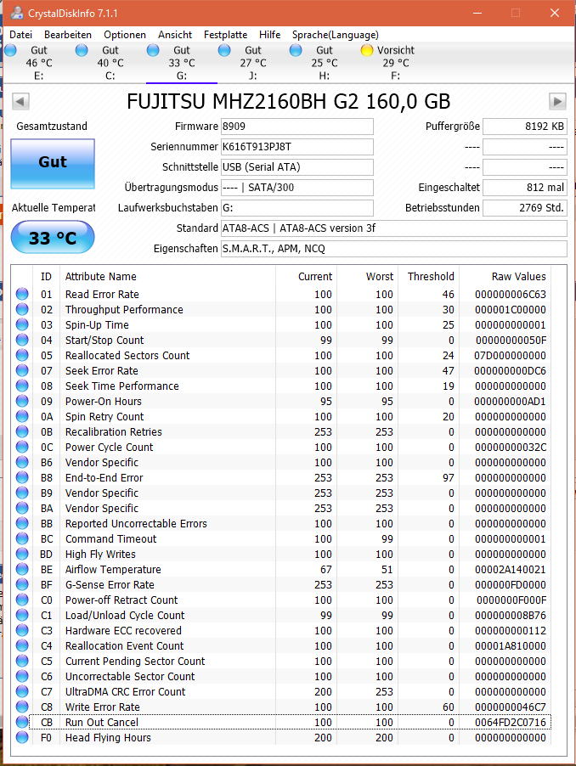This screenshot has width=576, height=766.
Task: Click status orb of Head Flying Hours row
Action: (x=22, y=737)
